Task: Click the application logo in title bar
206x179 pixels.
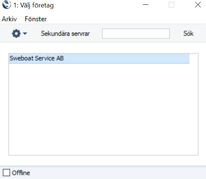Action: point(7,5)
